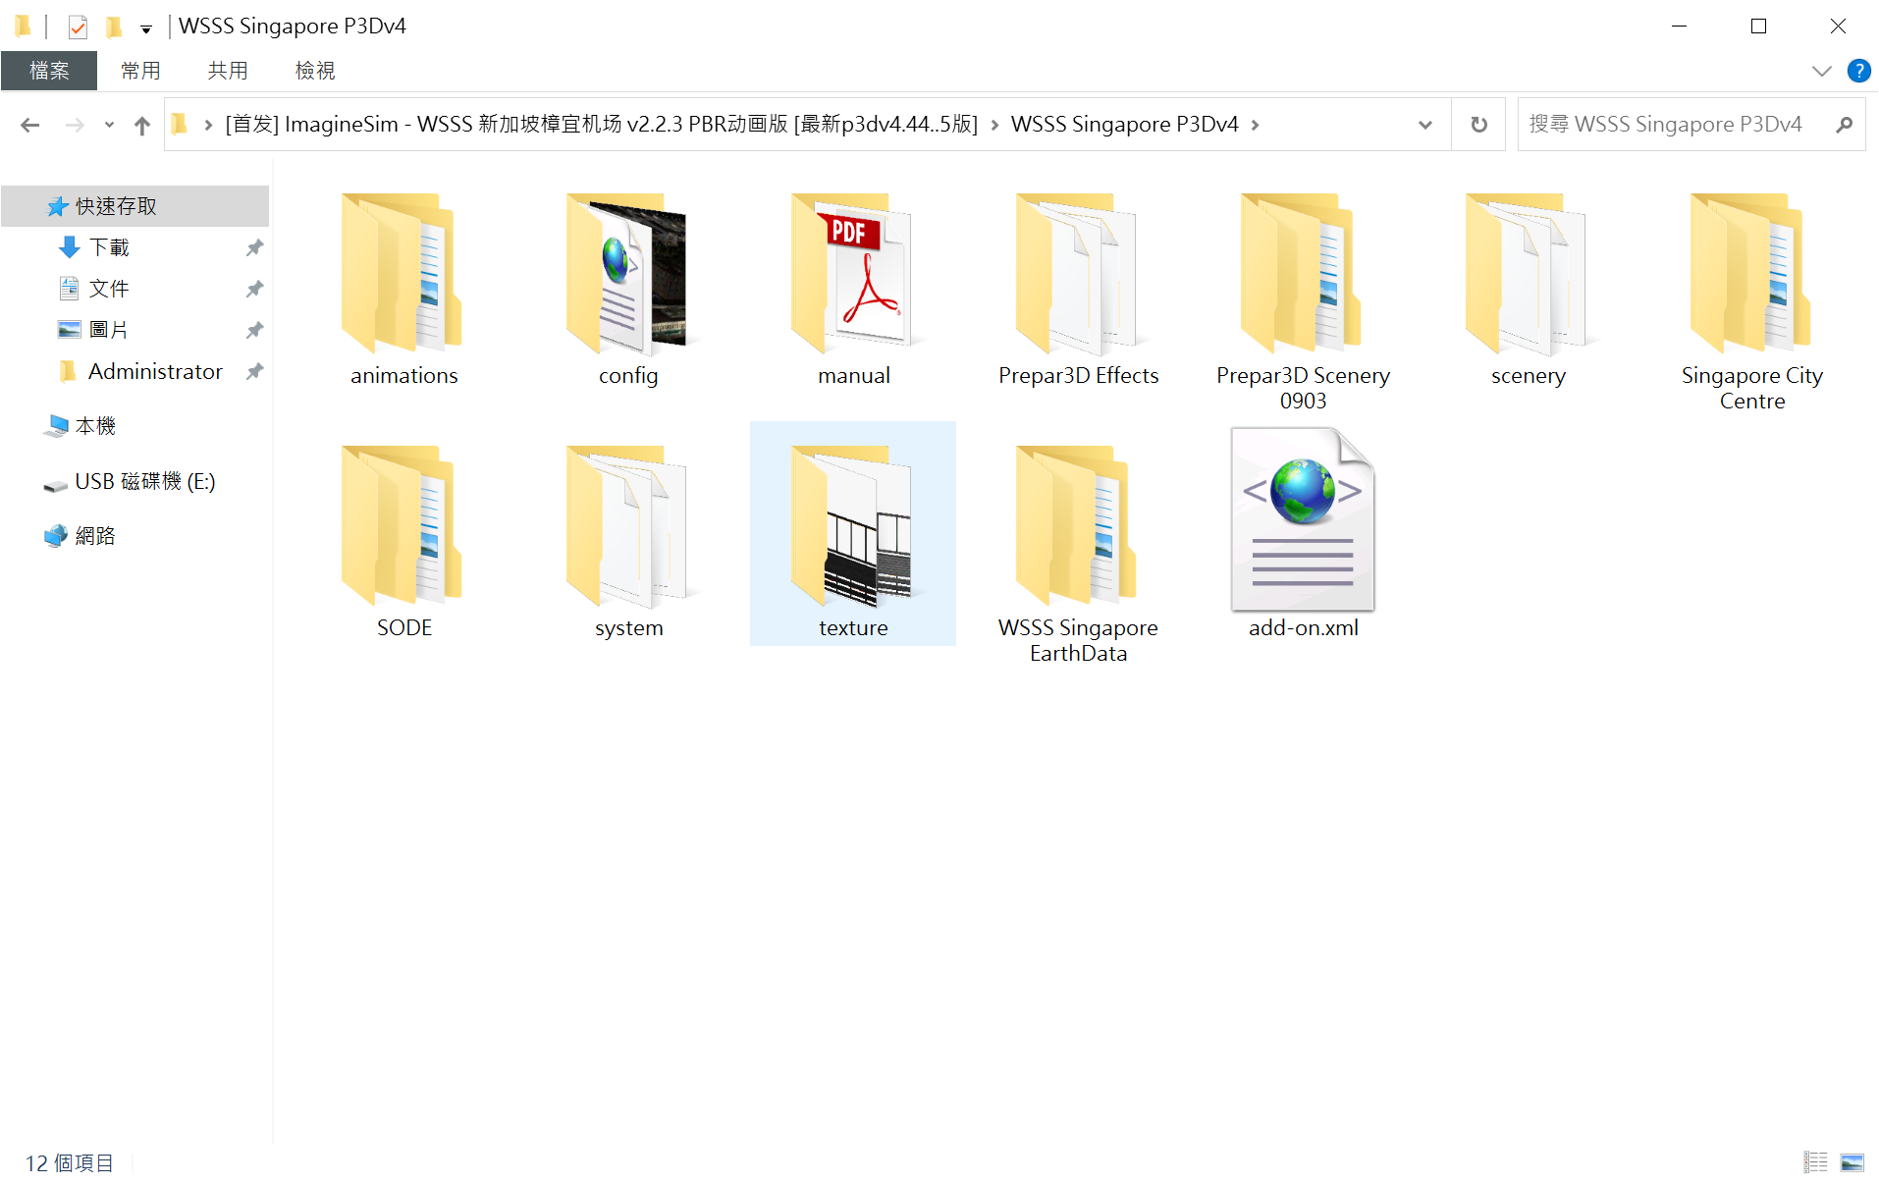
Task: Switch to details list view
Action: (x=1816, y=1162)
